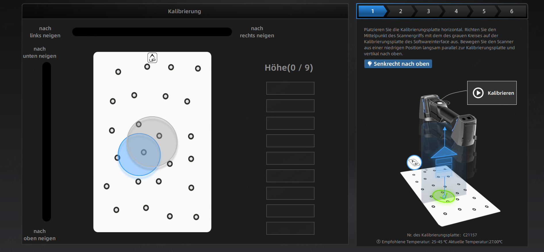Switch to calibration step 2
The image size is (544, 252).
(400, 11)
